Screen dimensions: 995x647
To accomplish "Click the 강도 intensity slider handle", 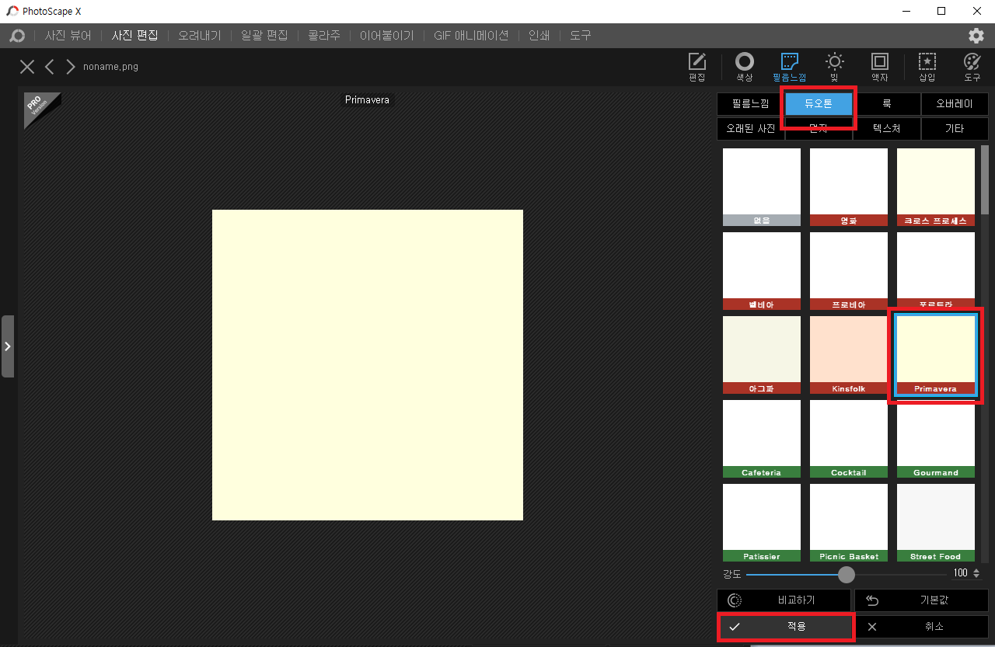I will [x=847, y=574].
